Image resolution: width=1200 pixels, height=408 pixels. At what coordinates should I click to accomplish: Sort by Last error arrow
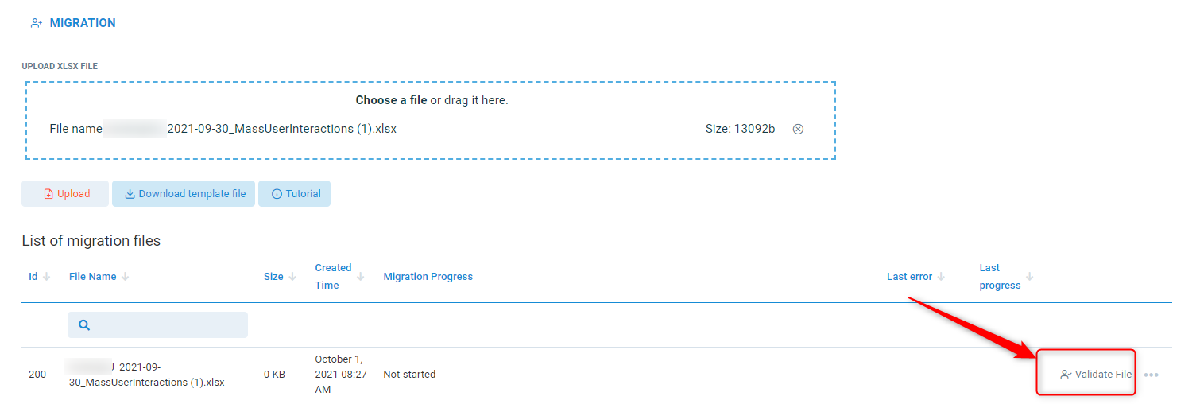coord(942,277)
